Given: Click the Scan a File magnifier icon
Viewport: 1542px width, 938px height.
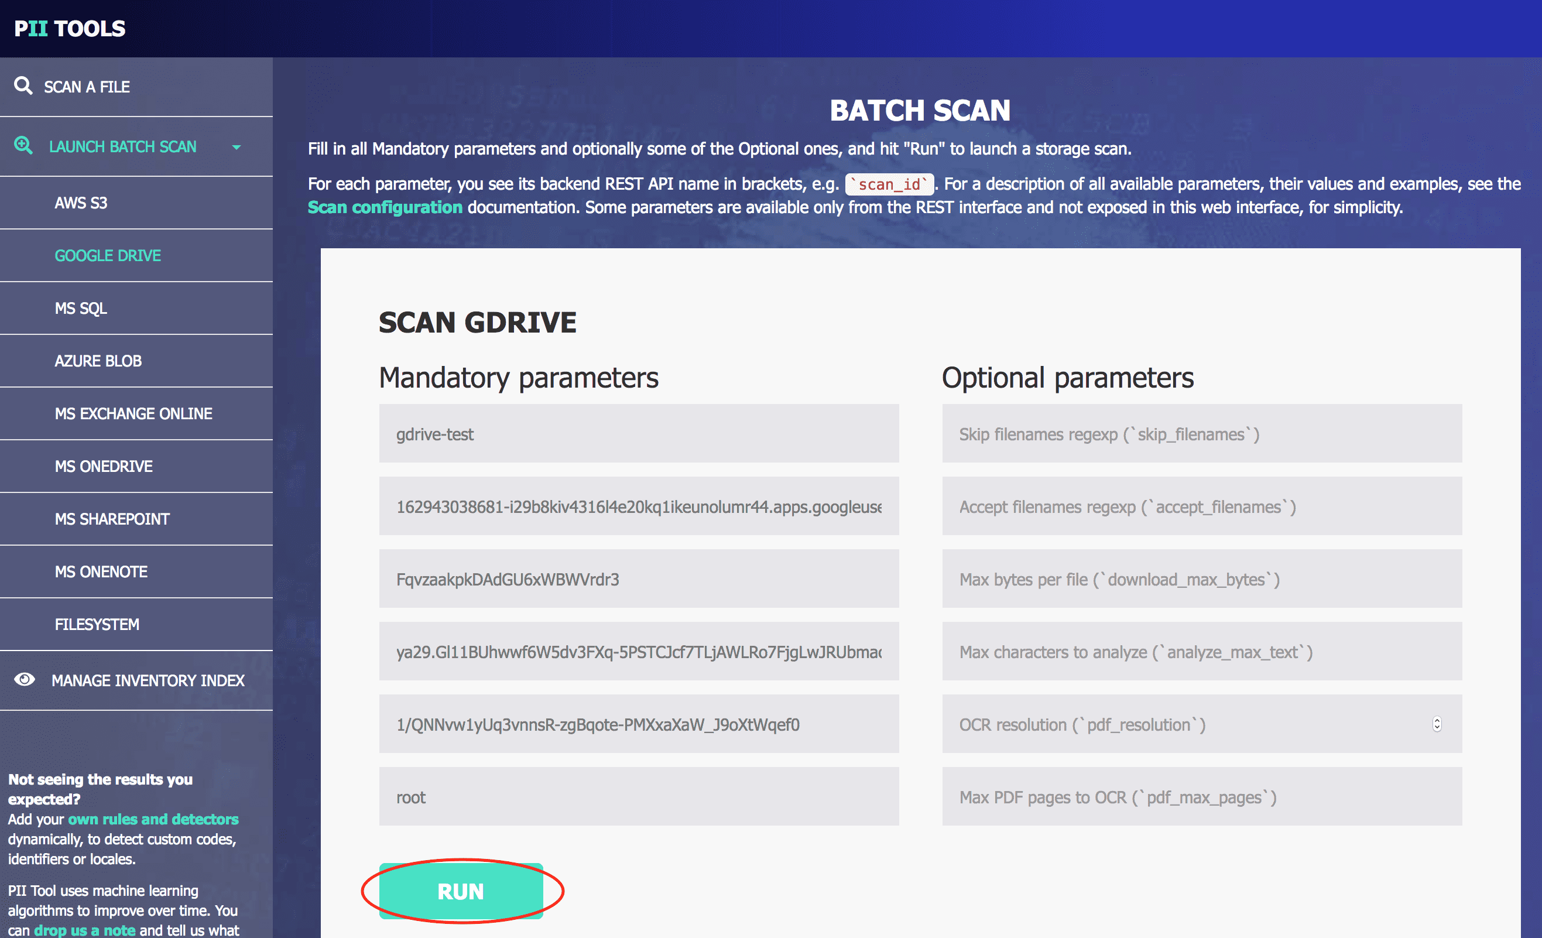Looking at the screenshot, I should click(23, 85).
